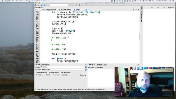Open the Wing101 application menu
Image resolution: width=176 pixels, height=99 pixels.
click(8, 1)
